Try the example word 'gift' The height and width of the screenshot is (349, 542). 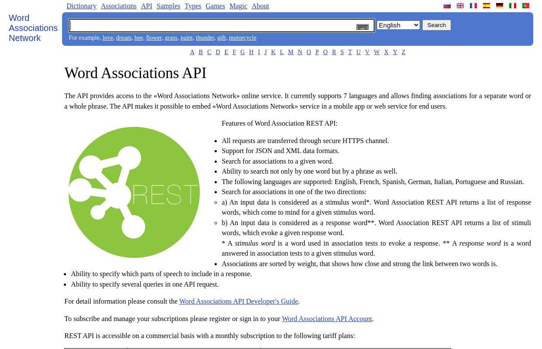pos(222,38)
